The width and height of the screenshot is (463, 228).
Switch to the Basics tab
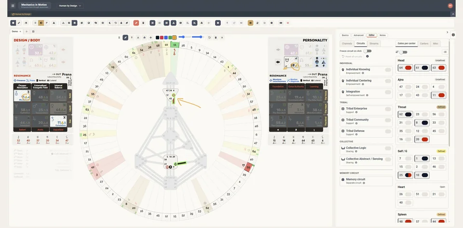coord(345,35)
